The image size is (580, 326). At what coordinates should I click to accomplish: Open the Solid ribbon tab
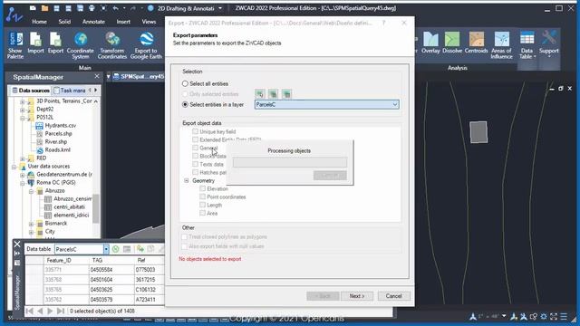pyautogui.click(x=64, y=22)
